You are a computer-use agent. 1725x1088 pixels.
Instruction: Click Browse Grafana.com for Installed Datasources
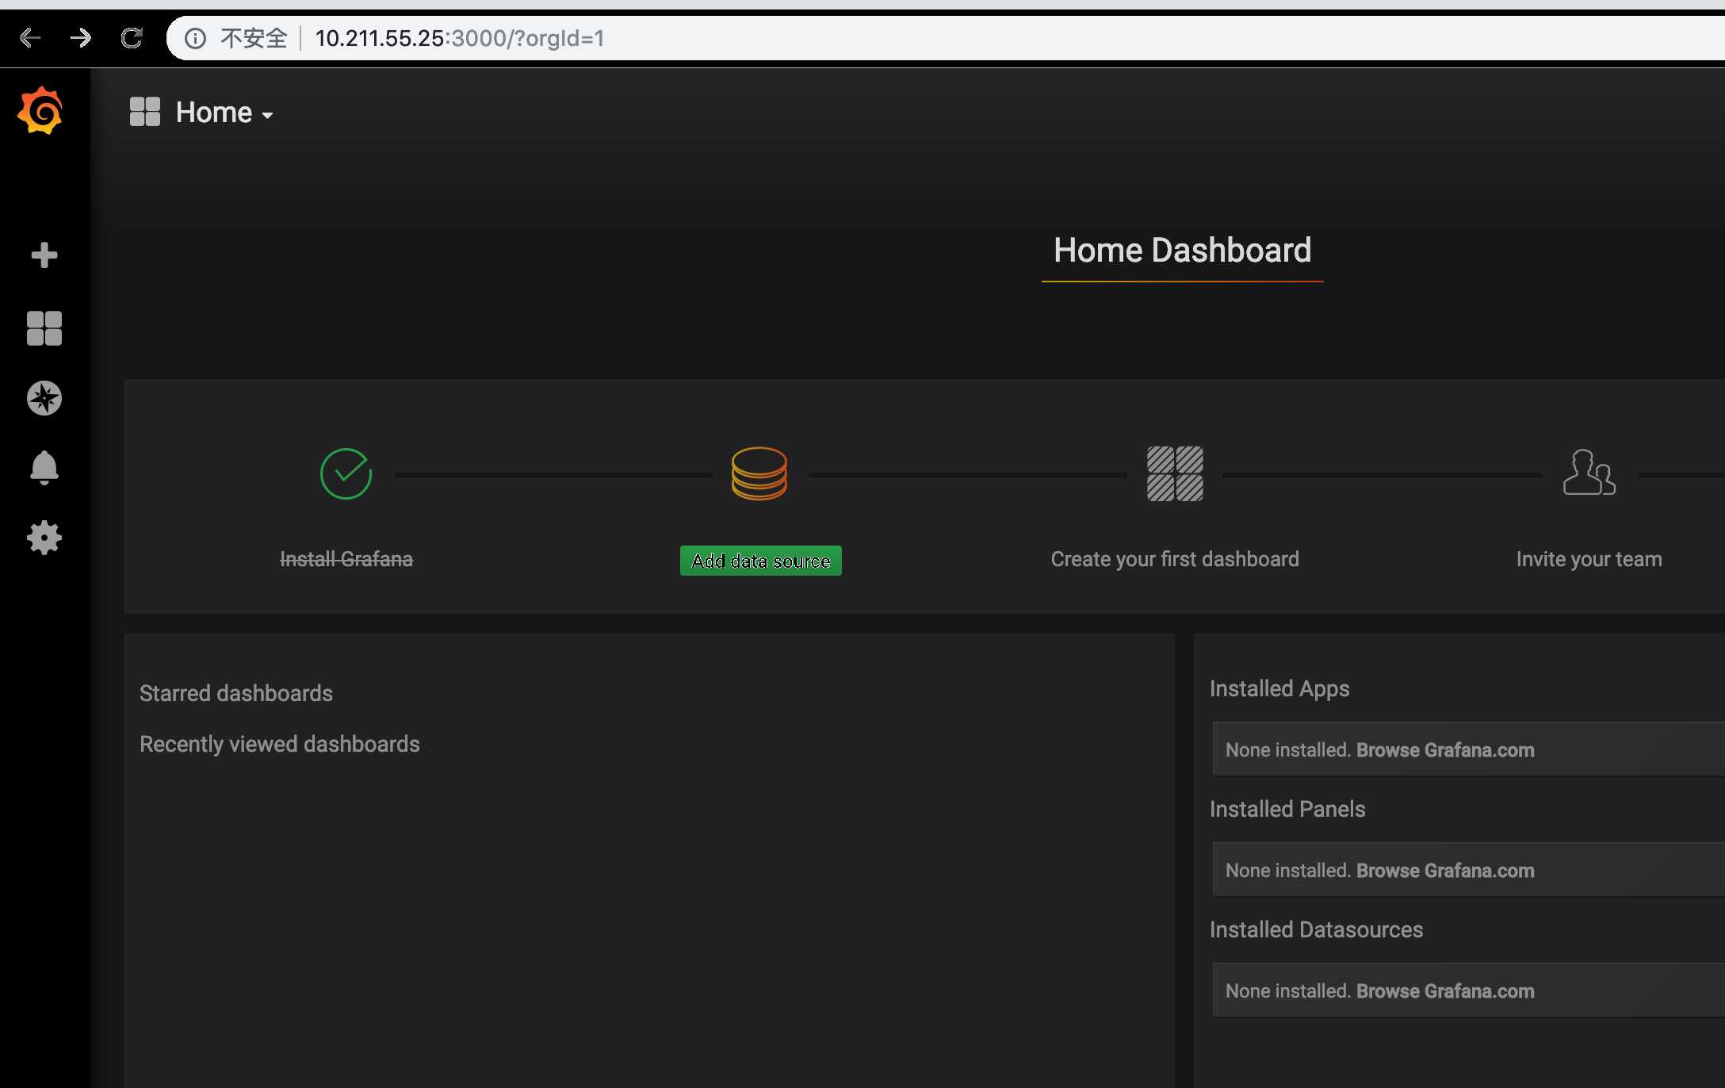[1444, 989]
